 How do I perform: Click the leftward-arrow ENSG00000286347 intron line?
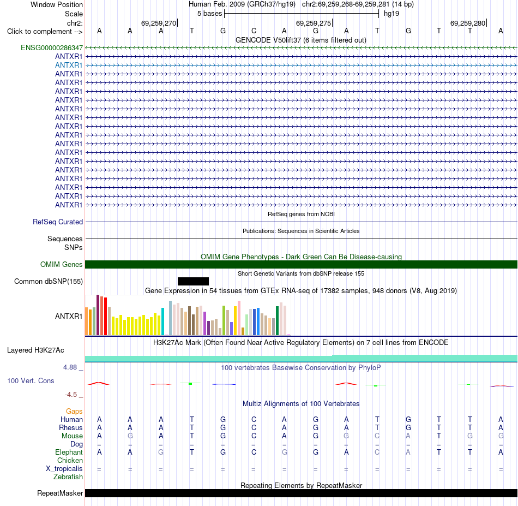pos(301,48)
